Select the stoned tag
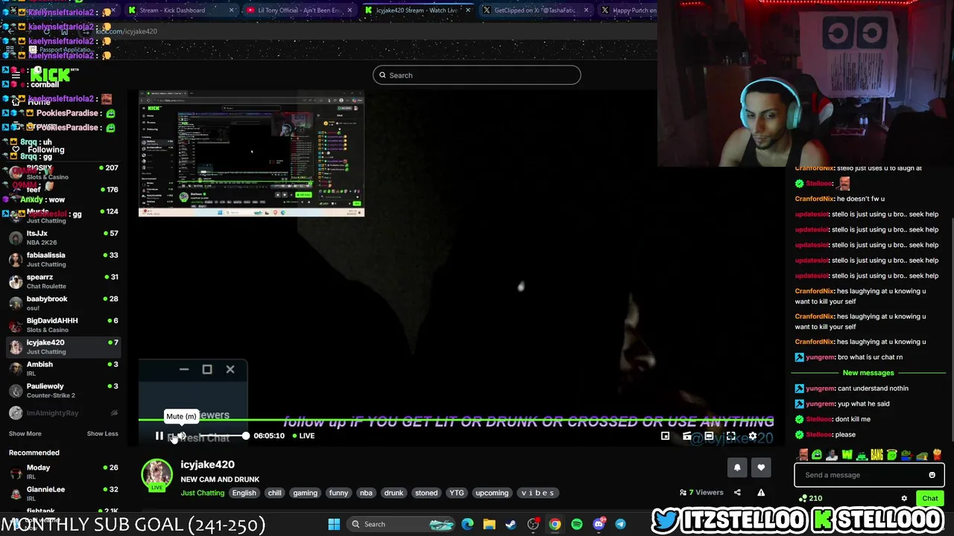Image resolution: width=954 pixels, height=536 pixels. pos(426,493)
